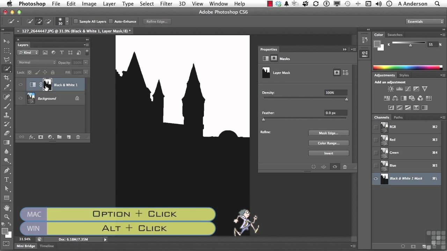Open the Layer menu
This screenshot has width=447, height=251.
click(109, 4)
